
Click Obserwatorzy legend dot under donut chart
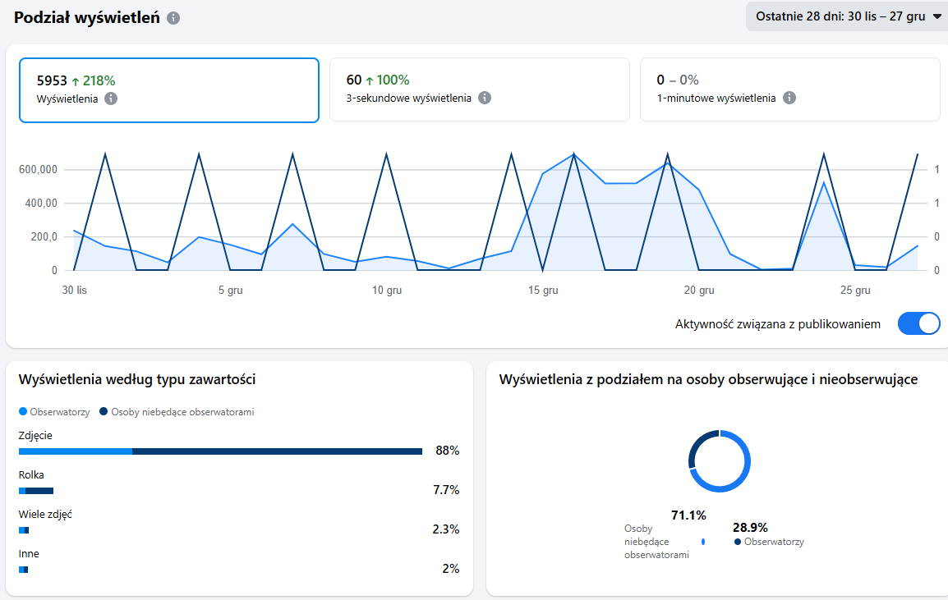[738, 542]
